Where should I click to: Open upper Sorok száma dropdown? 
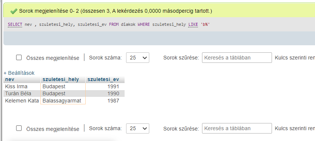click(x=138, y=58)
